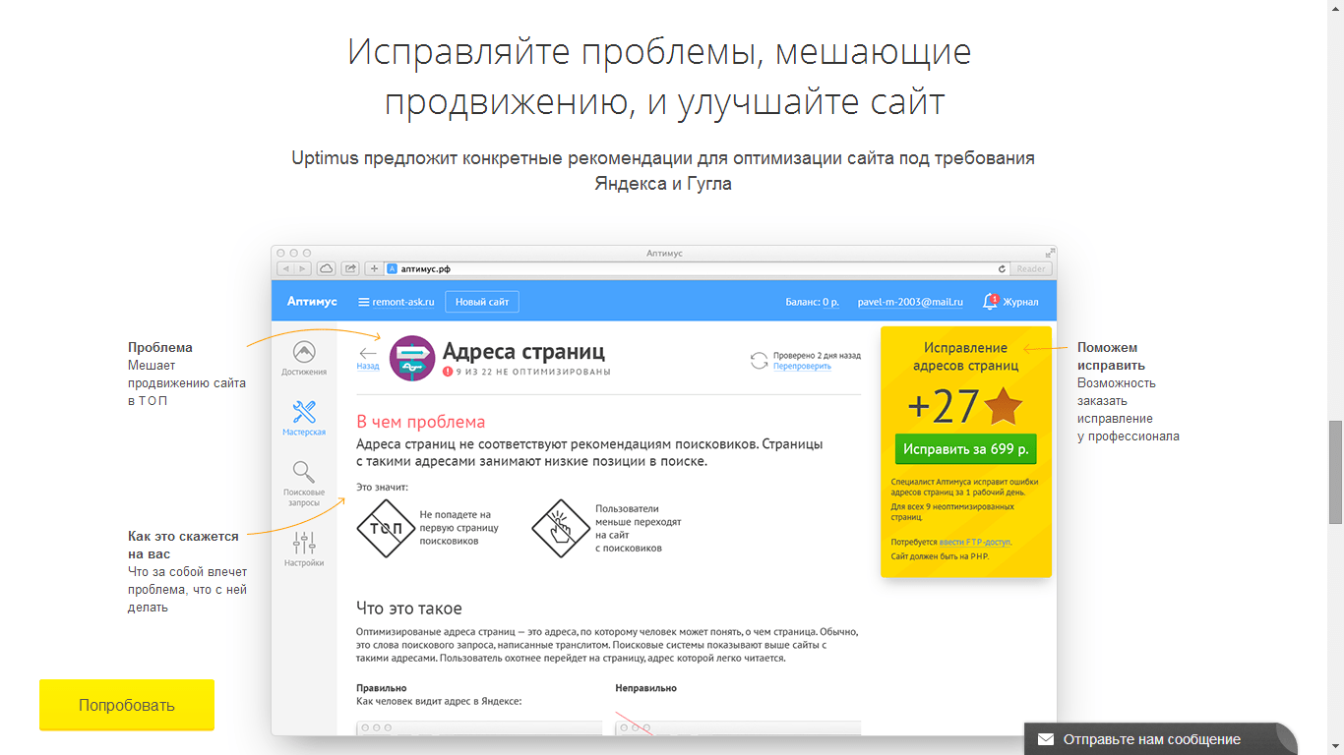
Task: Click the browser share icon
Action: coord(349,268)
